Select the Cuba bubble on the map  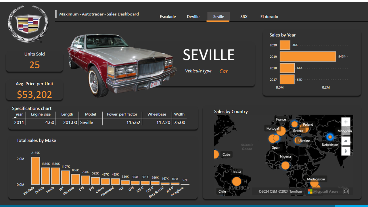216,154
